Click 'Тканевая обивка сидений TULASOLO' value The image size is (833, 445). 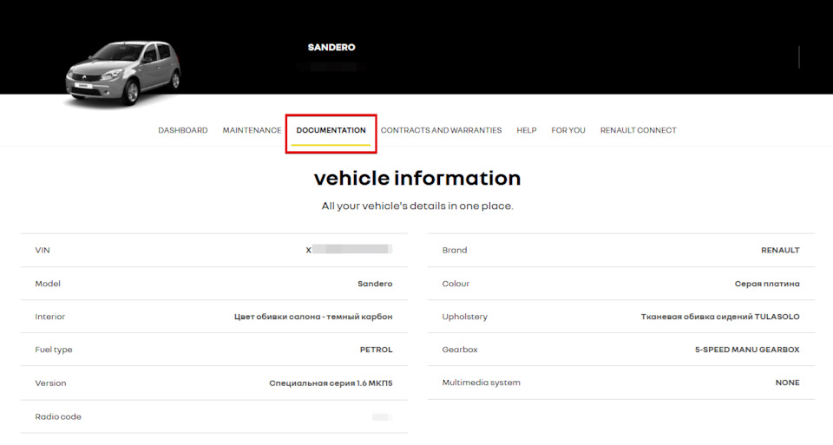tap(720, 317)
